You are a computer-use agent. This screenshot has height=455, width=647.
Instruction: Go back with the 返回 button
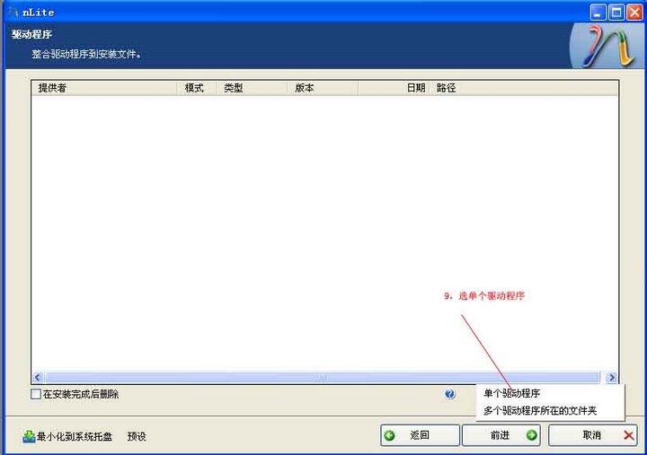420,435
